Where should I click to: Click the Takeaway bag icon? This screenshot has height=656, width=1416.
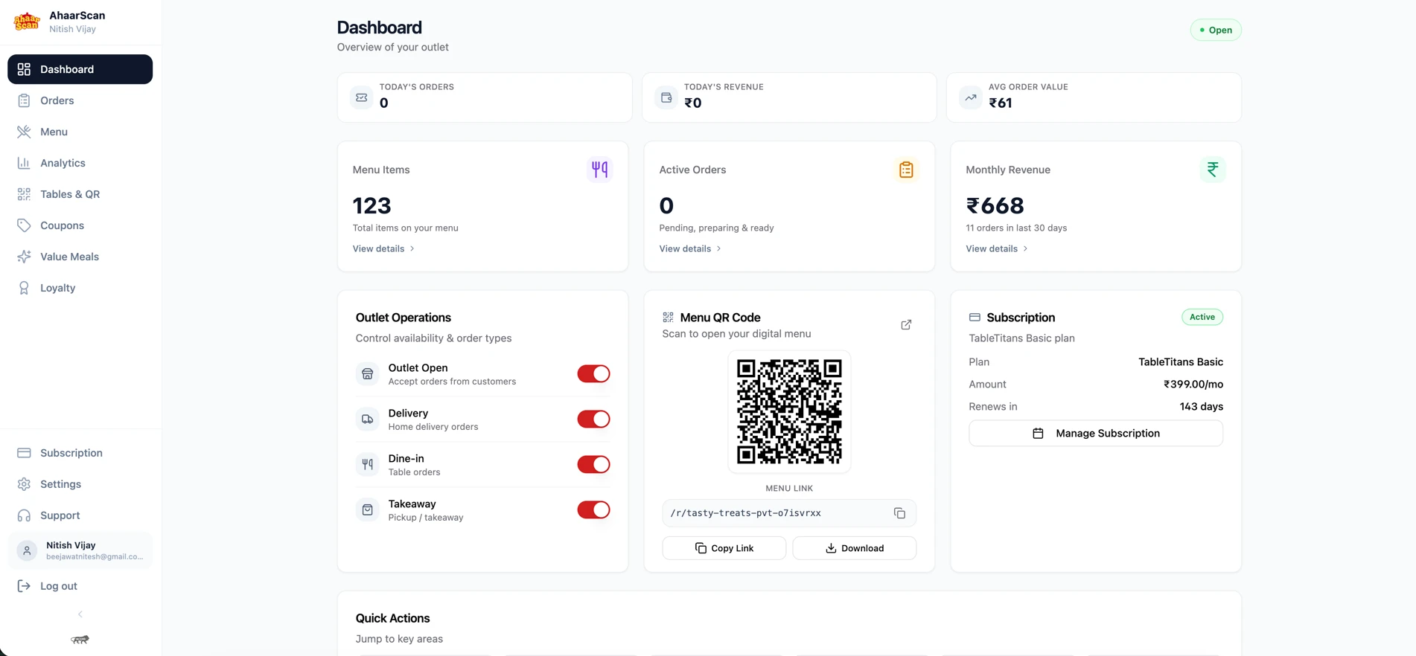368,510
